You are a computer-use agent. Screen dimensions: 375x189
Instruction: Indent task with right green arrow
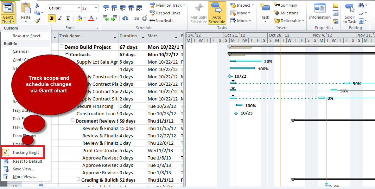114,18
